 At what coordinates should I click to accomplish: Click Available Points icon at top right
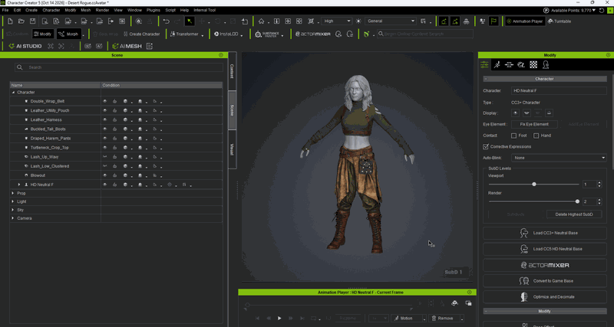click(546, 10)
